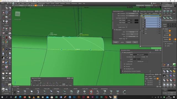Toggle Explicit Control checkbox
The image size is (177, 99).
click(x=127, y=27)
